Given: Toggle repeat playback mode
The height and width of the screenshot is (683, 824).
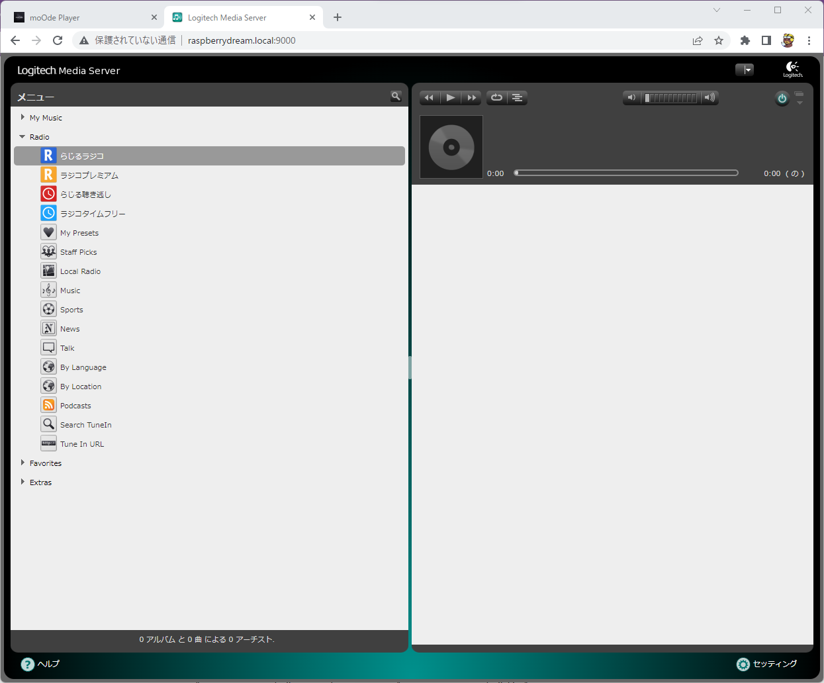Looking at the screenshot, I should point(496,97).
